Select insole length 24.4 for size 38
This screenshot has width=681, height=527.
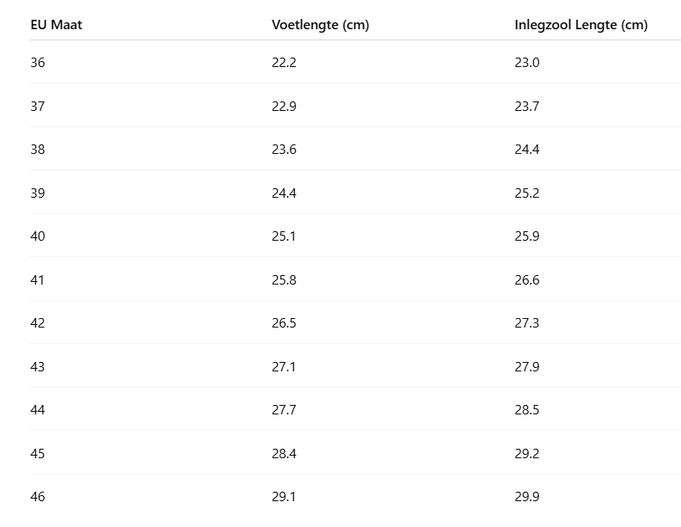(527, 150)
